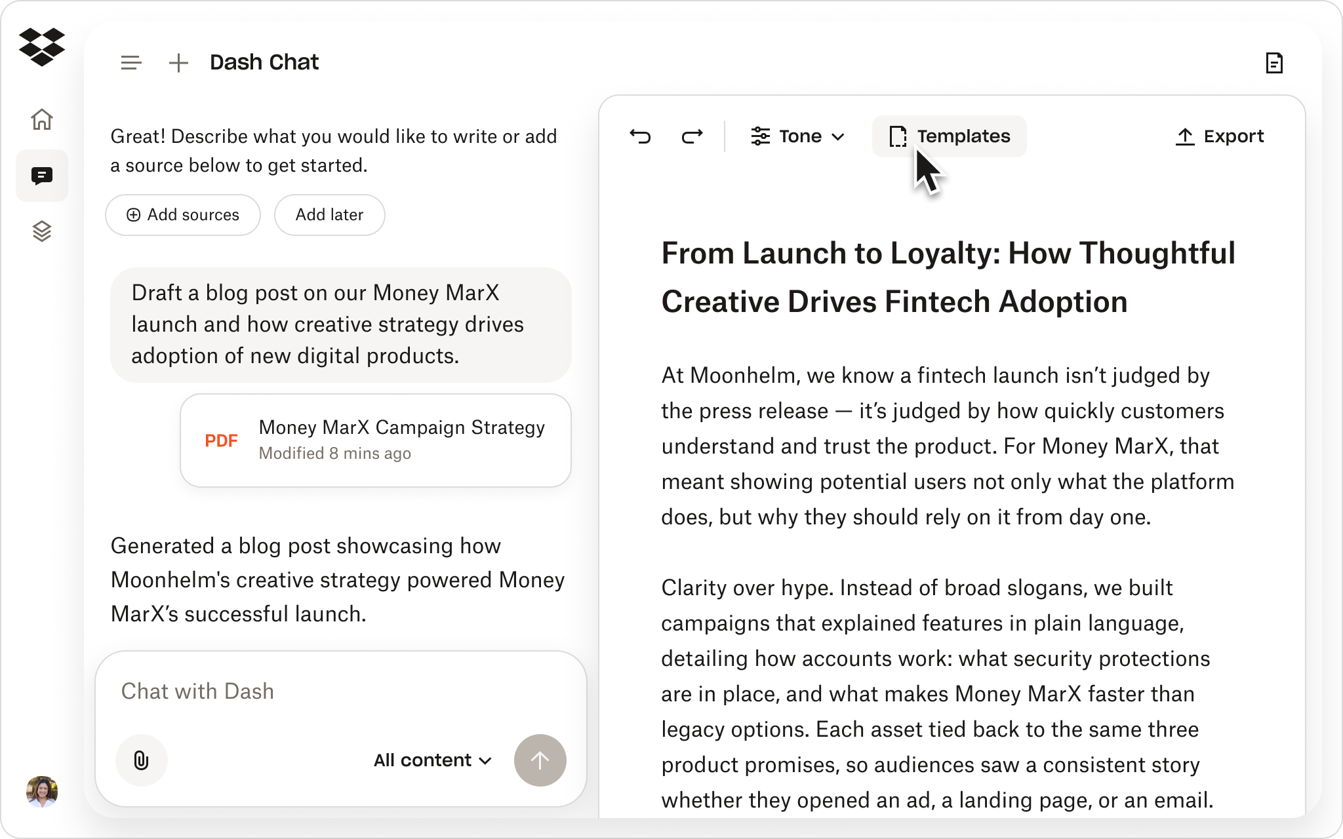This screenshot has height=839, width=1343.
Task: Open the document panel icon at top right
Action: 1274,62
